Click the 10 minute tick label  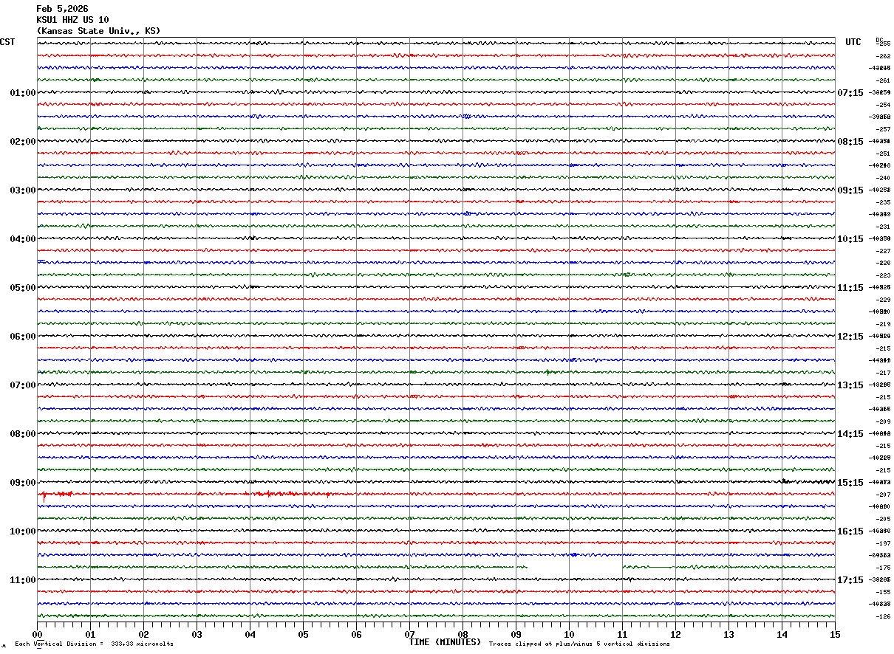pyautogui.click(x=569, y=634)
